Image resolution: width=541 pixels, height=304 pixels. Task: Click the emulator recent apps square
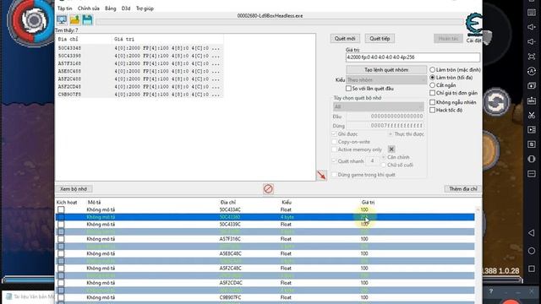532,269
